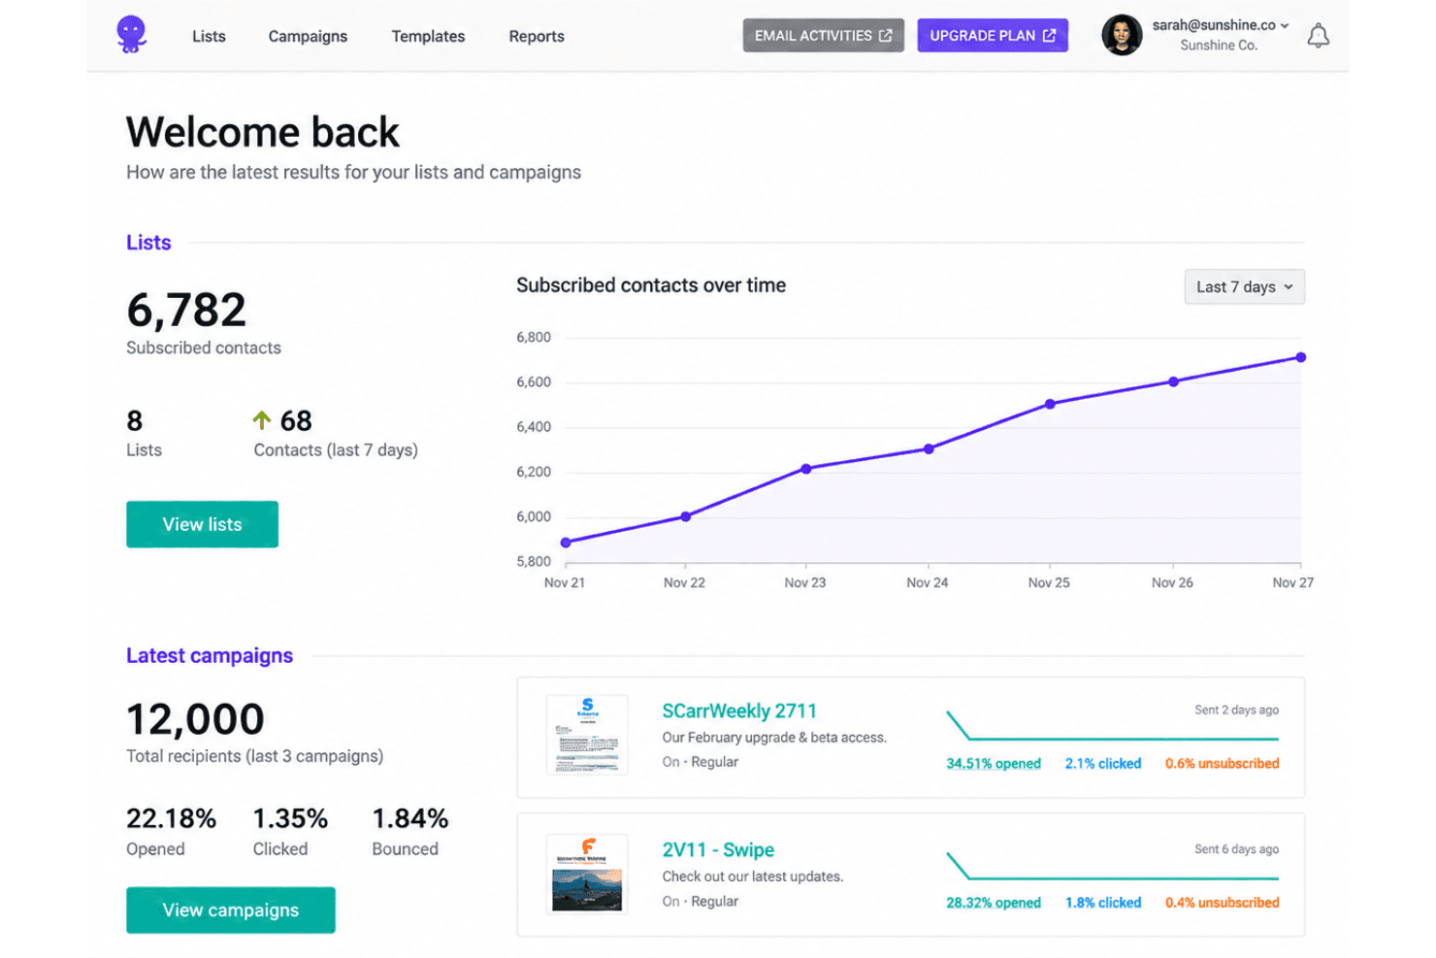
Task: Click the SCarrWeekly 2711 email thumbnail
Action: click(587, 735)
